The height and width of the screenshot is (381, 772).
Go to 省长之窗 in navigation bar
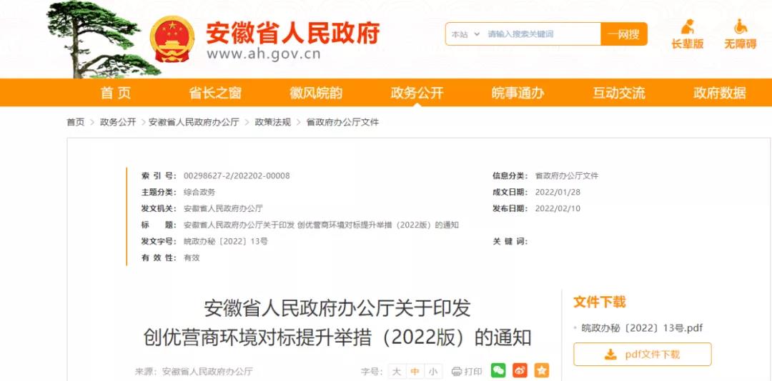click(x=215, y=93)
